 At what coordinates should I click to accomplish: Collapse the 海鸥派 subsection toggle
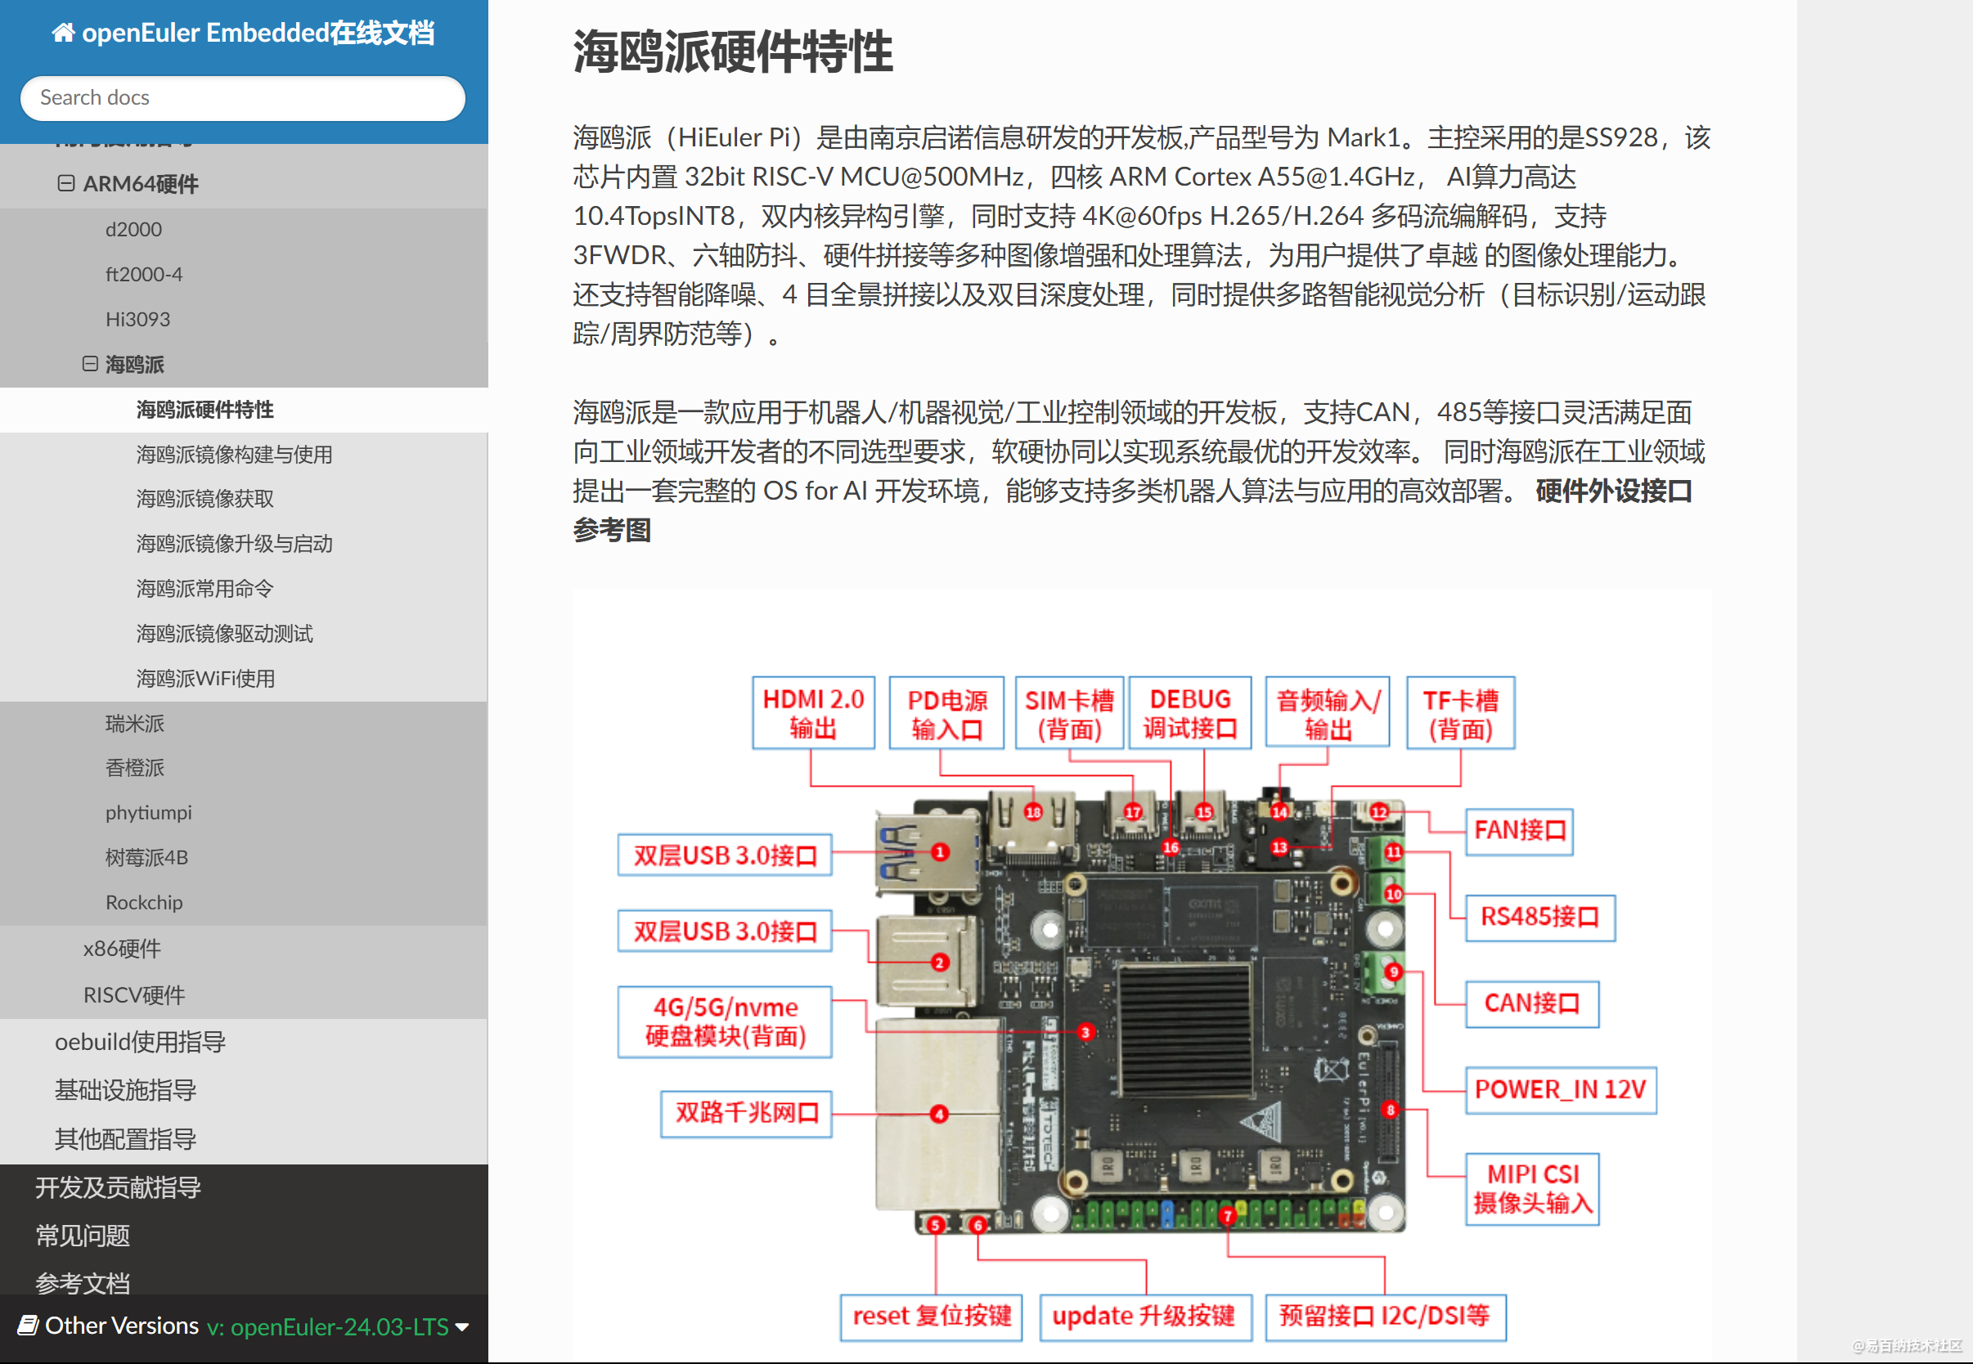(90, 364)
